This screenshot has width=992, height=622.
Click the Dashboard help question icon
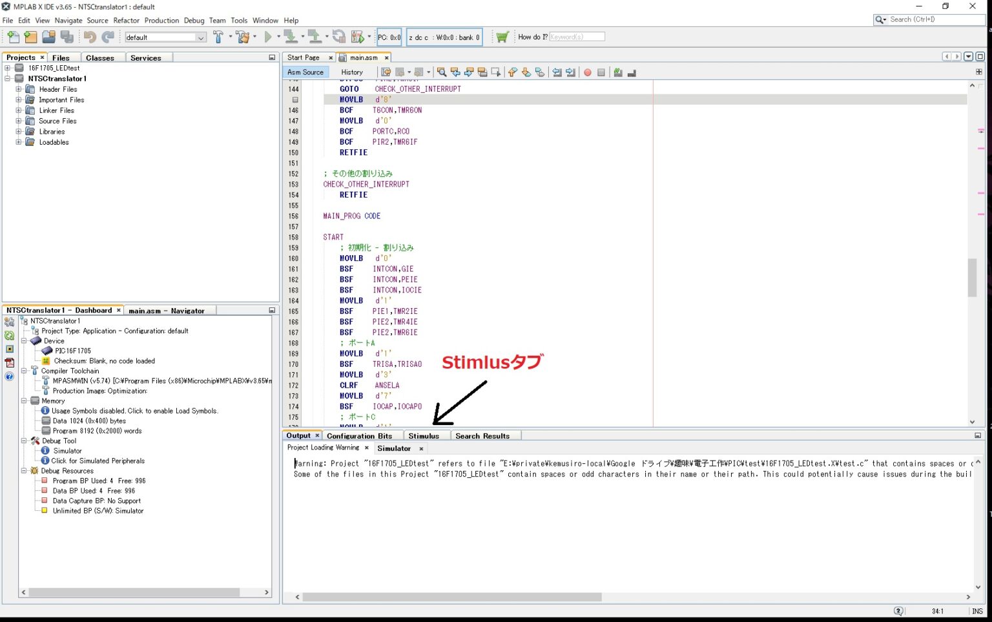pos(9,377)
